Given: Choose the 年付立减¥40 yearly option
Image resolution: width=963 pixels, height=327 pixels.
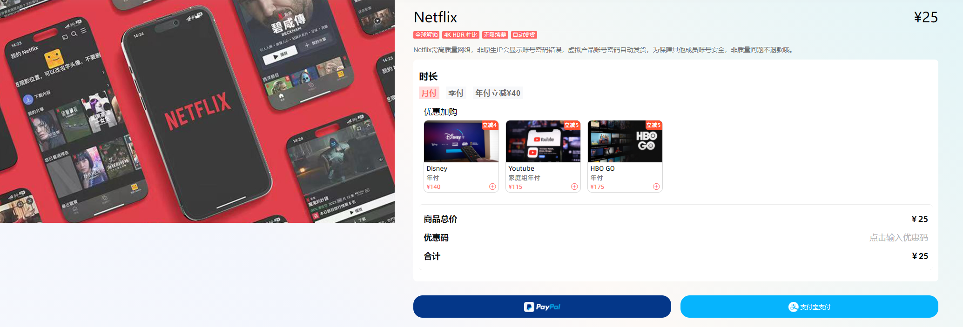Looking at the screenshot, I should [x=498, y=93].
